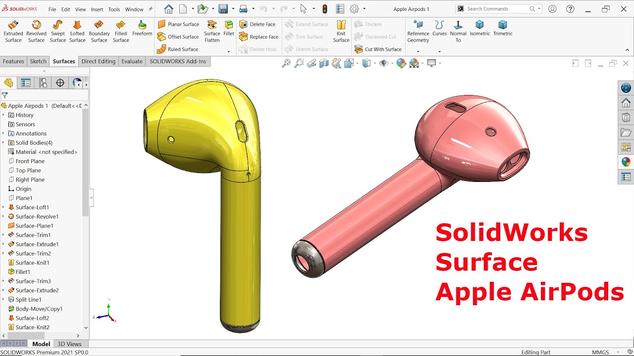
Task: Open the Reference Geometry tool
Action: pyautogui.click(x=418, y=31)
